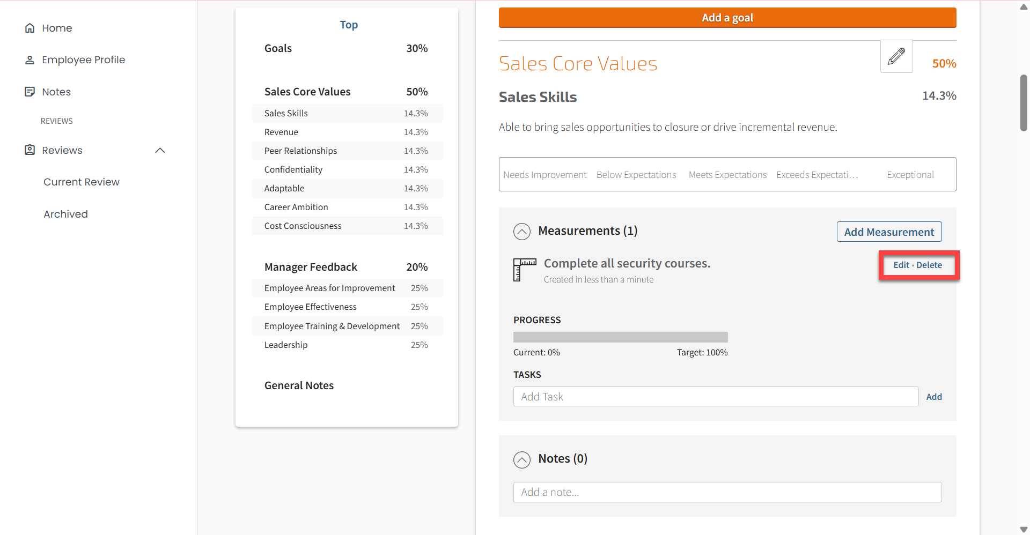1030x535 pixels.
Task: Collapse the Measurements section chevron
Action: [521, 232]
